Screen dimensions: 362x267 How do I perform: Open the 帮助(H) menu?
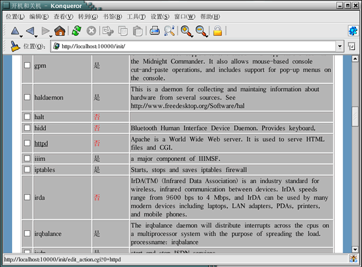pyautogui.click(x=210, y=17)
